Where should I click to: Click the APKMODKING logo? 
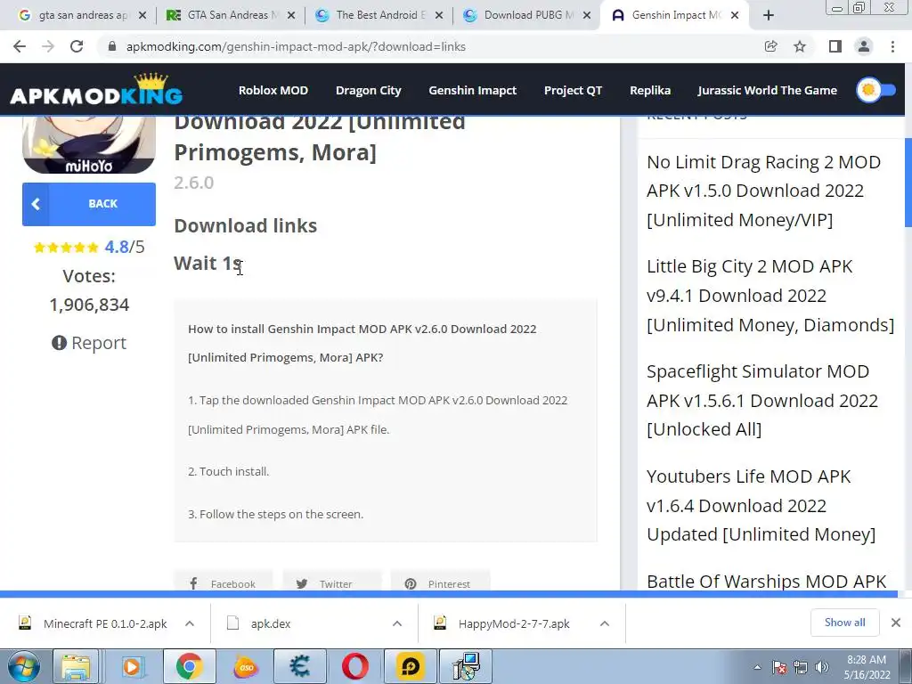(96, 90)
